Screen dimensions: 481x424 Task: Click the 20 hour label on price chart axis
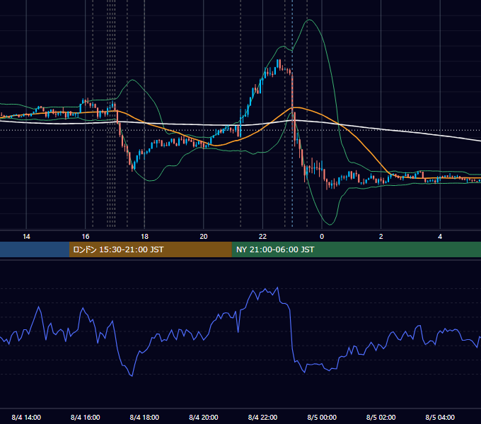click(204, 237)
